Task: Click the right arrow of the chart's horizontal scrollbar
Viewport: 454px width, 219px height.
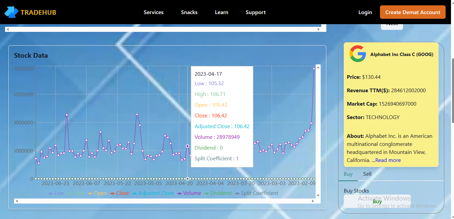Action: click(x=313, y=201)
